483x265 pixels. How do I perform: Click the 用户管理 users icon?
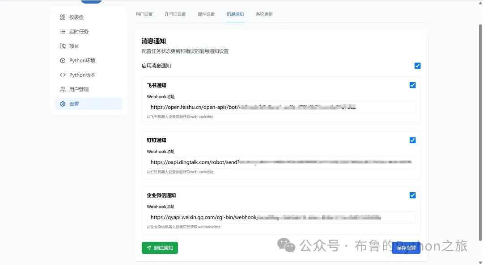coord(63,90)
